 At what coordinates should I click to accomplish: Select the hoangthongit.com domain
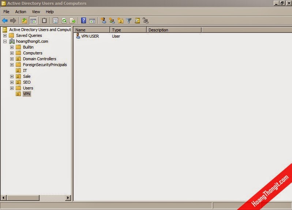click(x=32, y=41)
